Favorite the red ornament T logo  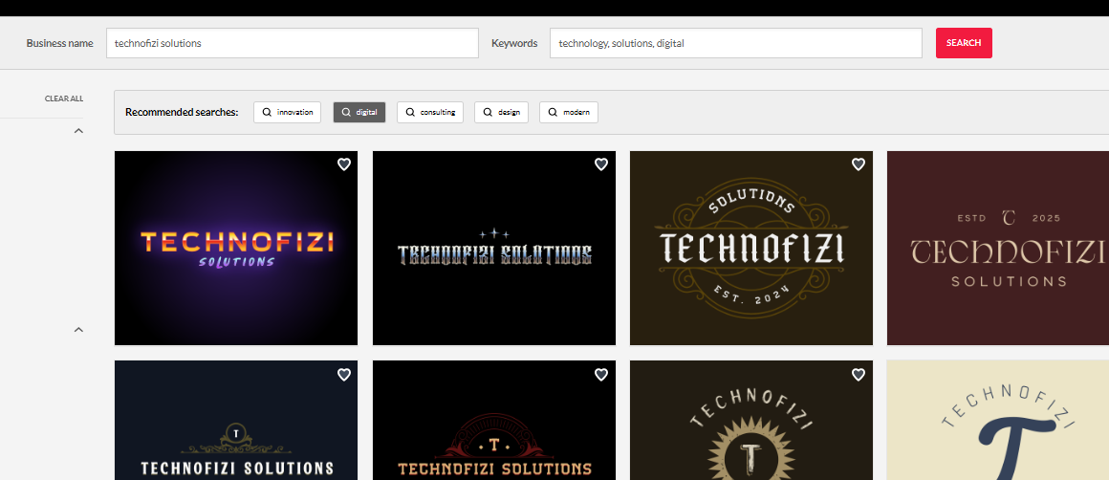601,375
